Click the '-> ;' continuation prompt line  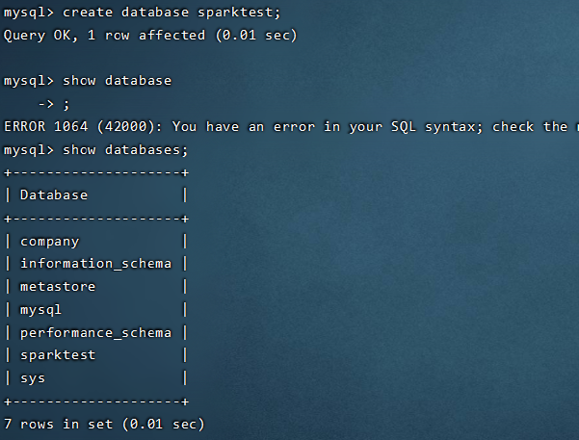pyautogui.click(x=54, y=104)
